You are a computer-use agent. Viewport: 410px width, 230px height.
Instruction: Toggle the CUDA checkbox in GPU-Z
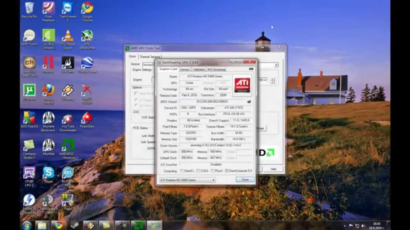coord(198,171)
